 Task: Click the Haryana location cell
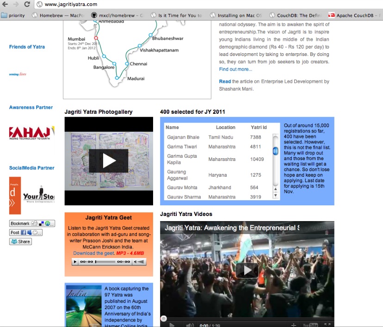218,175
